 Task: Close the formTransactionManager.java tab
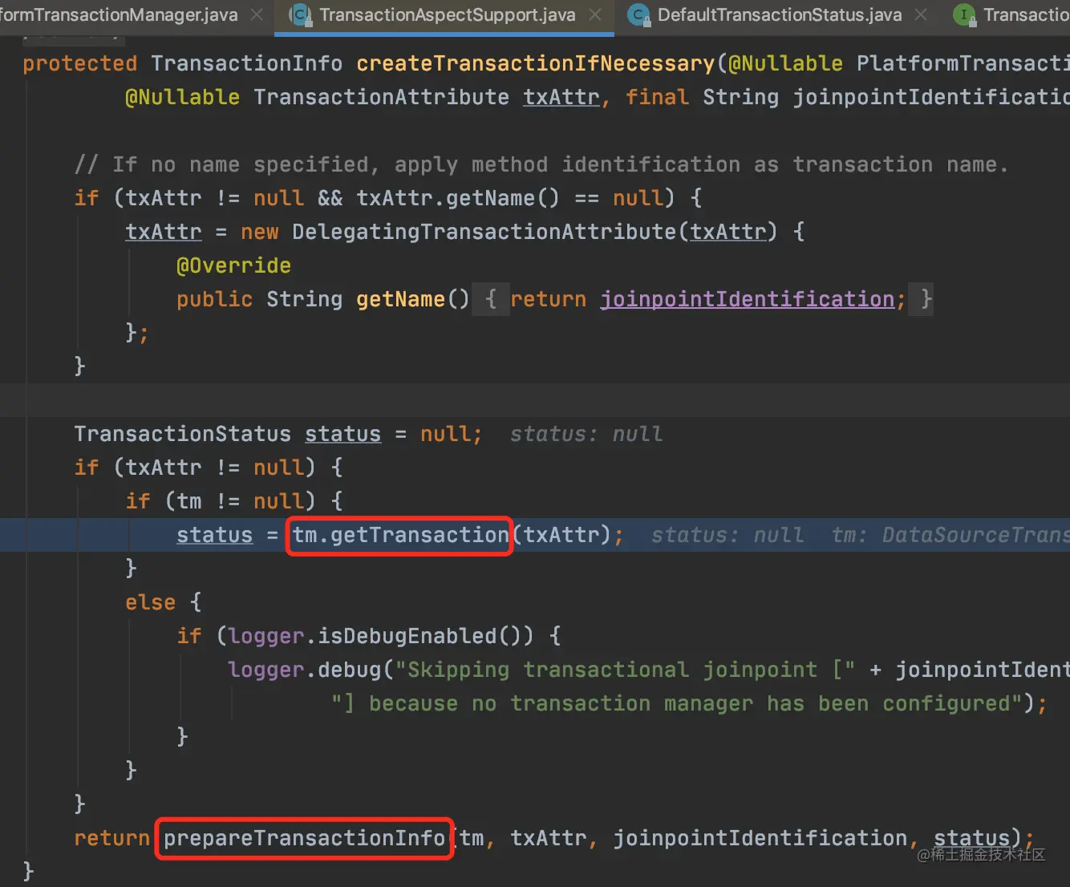pos(257,15)
